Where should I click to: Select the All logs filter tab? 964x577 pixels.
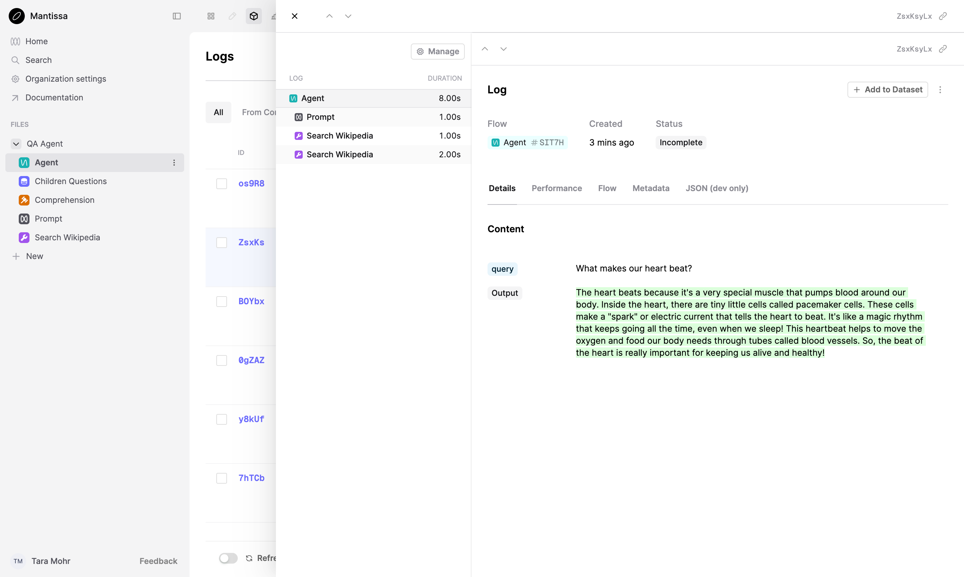pos(218,112)
